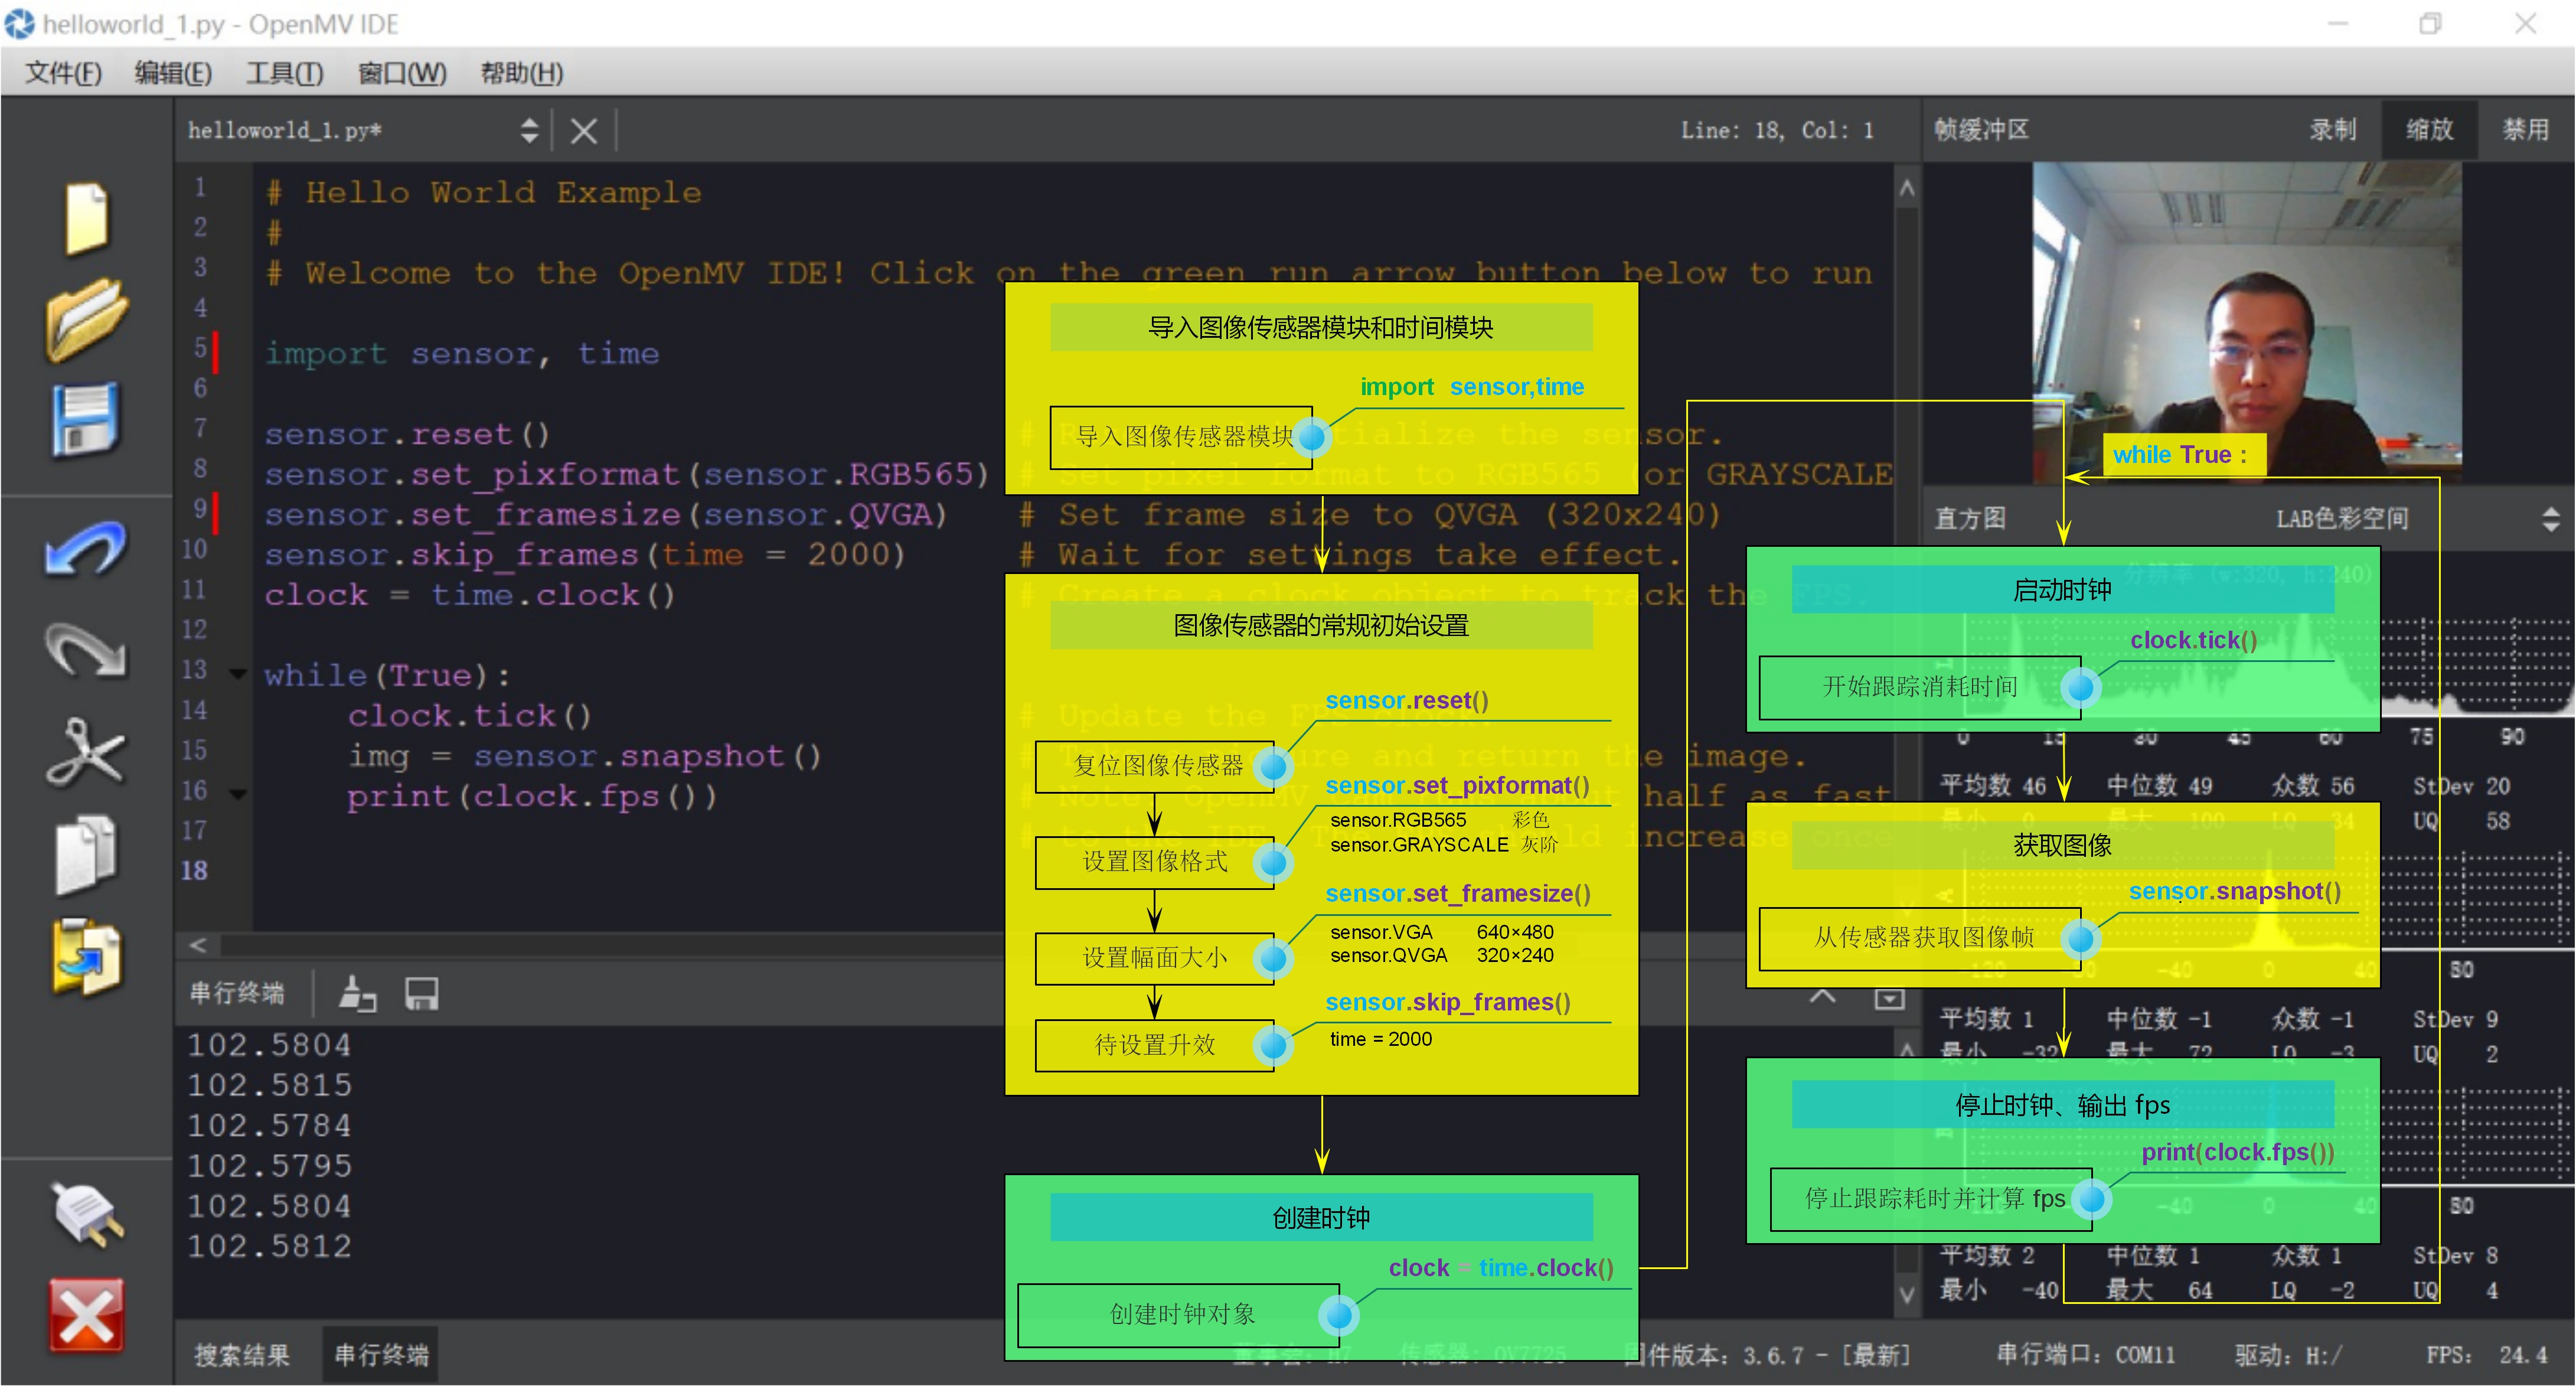Click 直方图 histogram panel title
The width and height of the screenshot is (2576, 1386).
pos(1970,519)
